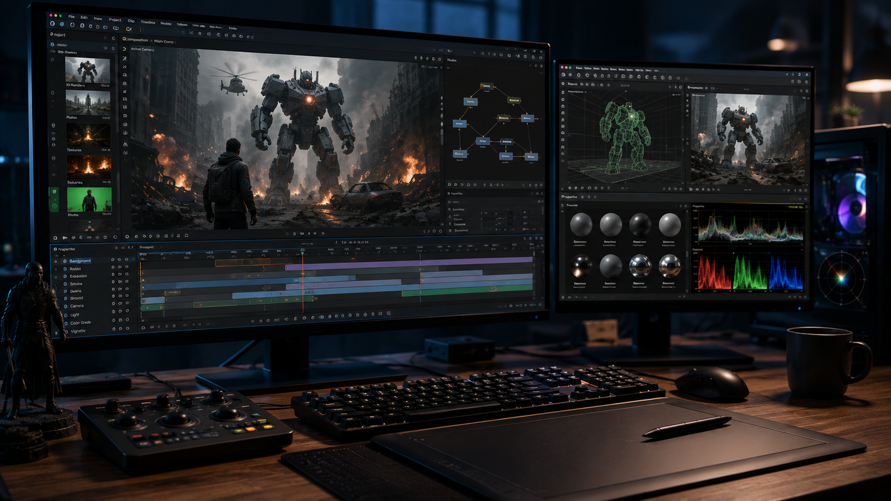Image resolution: width=891 pixels, height=501 pixels.
Task: Open the File menu on the left monitor
Action: point(71,17)
